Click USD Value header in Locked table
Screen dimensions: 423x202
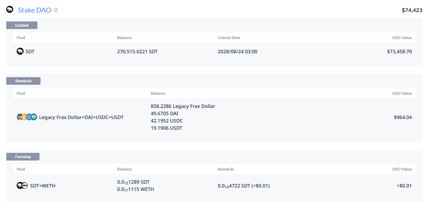point(402,38)
